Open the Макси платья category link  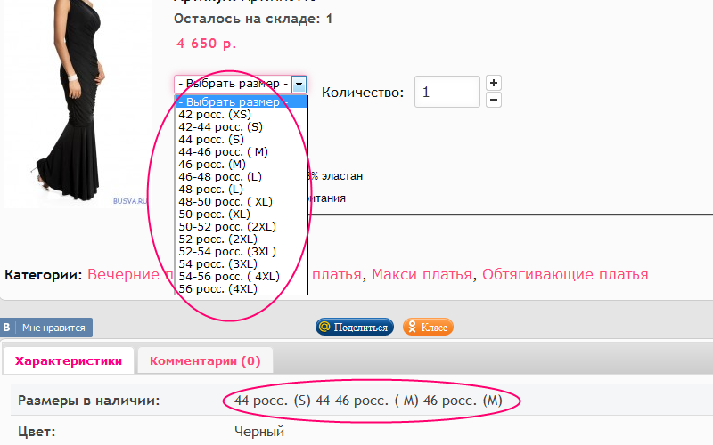(x=422, y=274)
